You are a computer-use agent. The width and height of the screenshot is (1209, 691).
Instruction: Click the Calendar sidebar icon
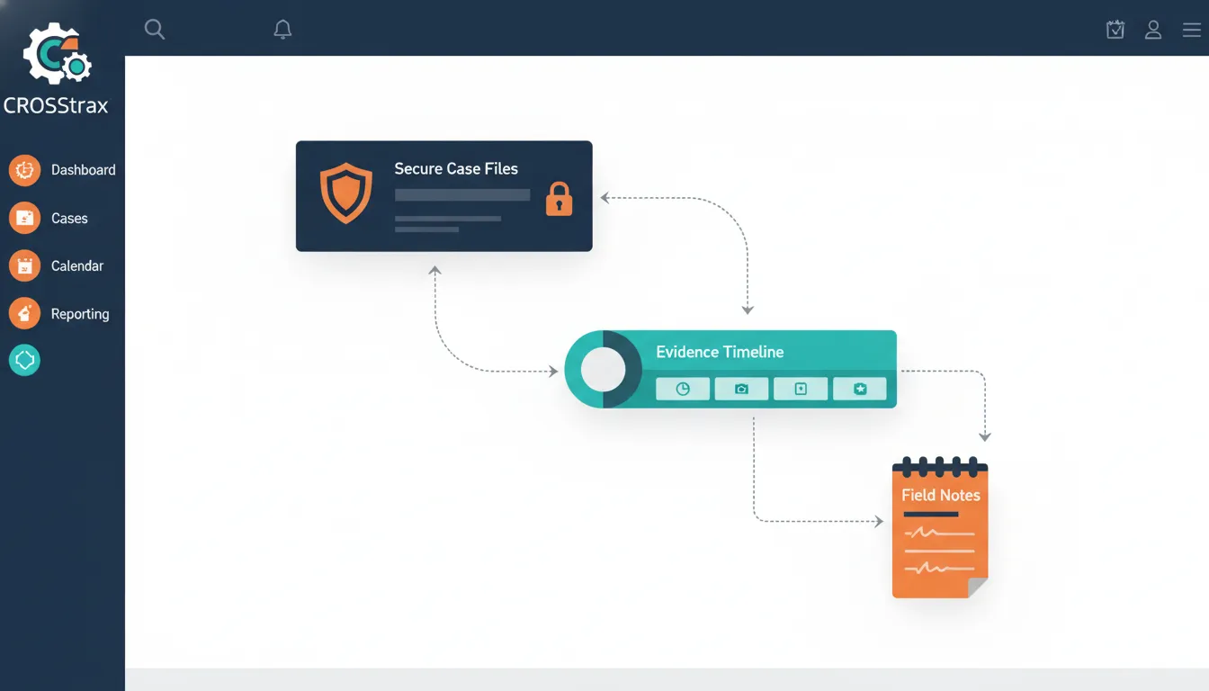click(24, 265)
